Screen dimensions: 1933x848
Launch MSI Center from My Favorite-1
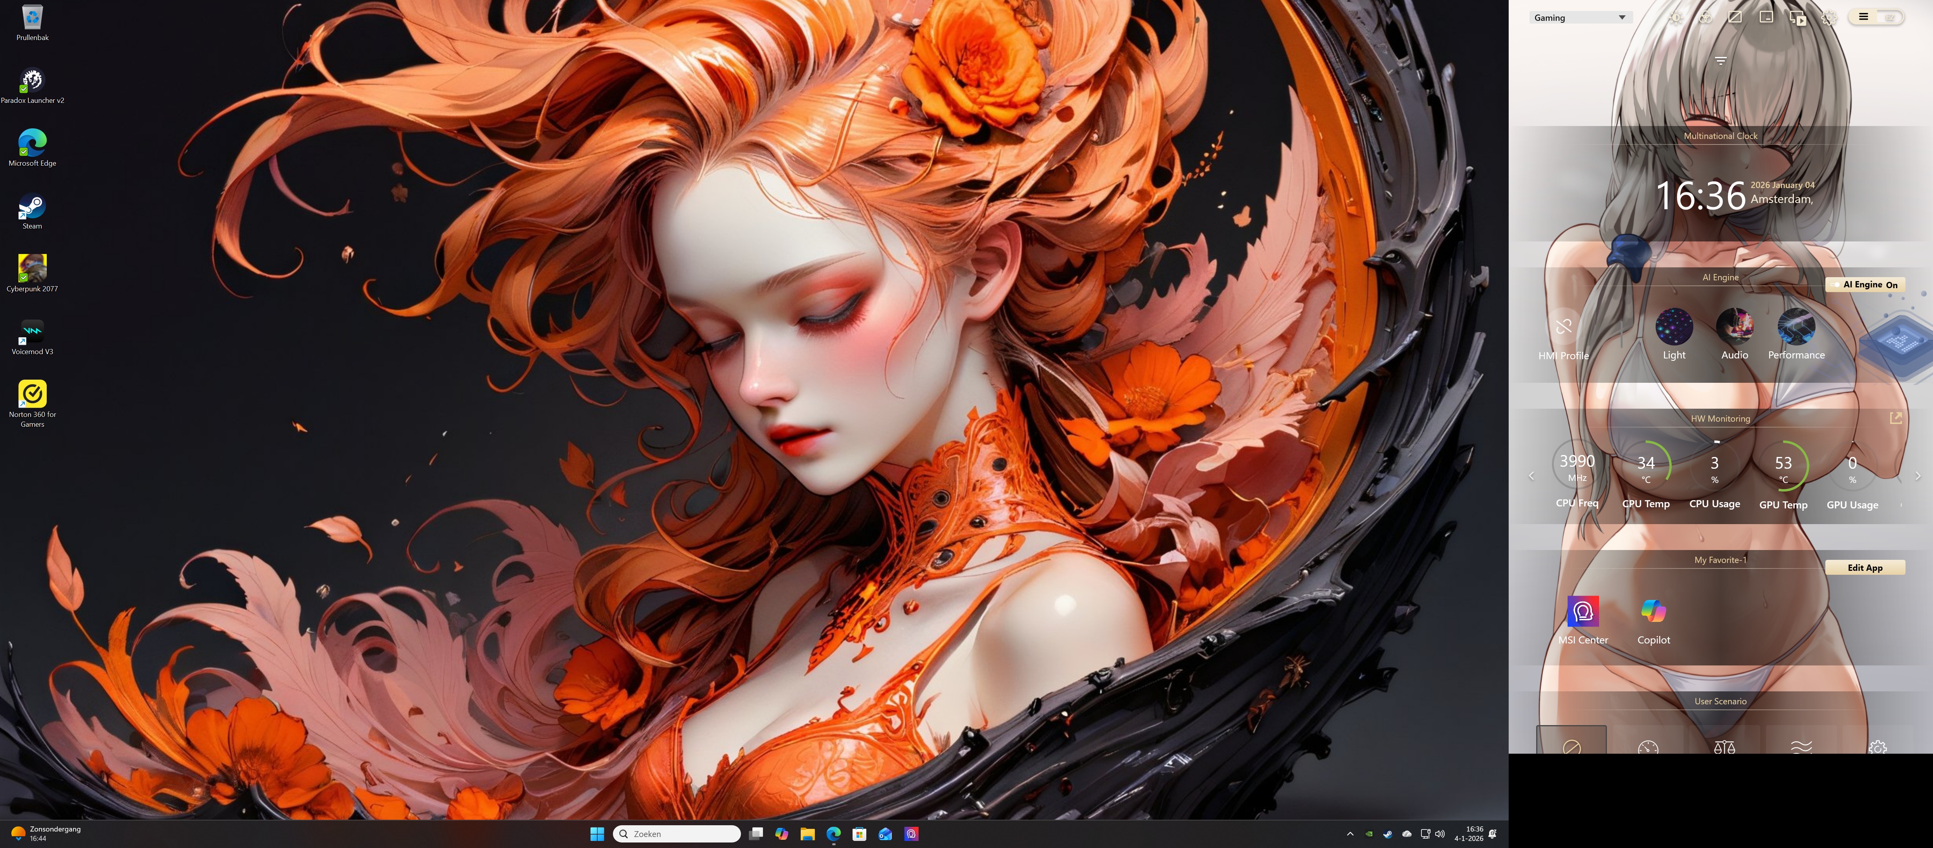tap(1583, 612)
